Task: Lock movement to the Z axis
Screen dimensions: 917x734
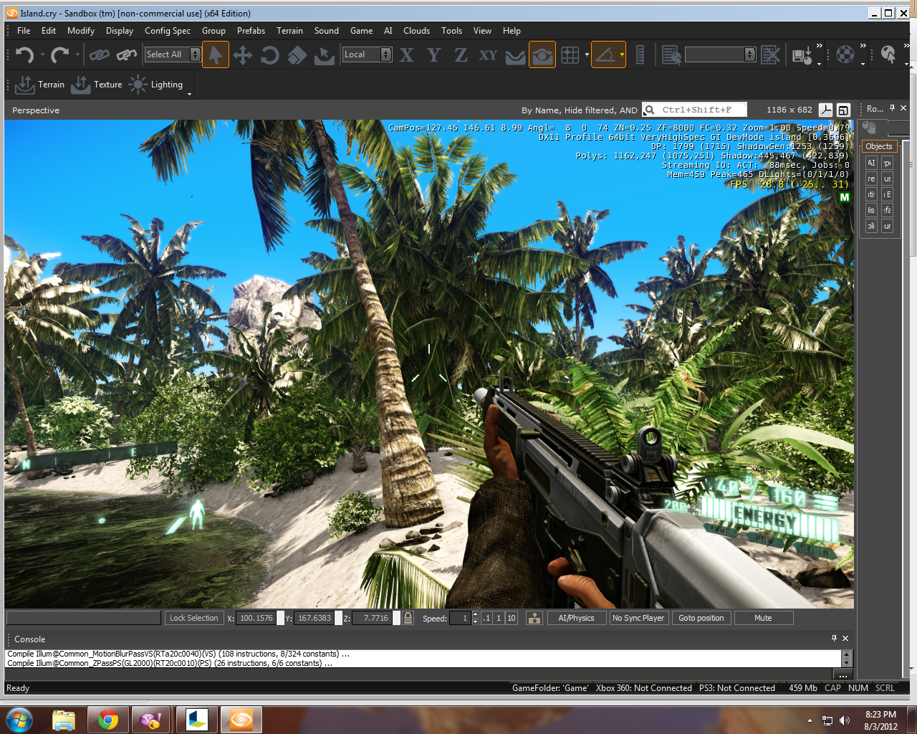Action: (x=461, y=55)
